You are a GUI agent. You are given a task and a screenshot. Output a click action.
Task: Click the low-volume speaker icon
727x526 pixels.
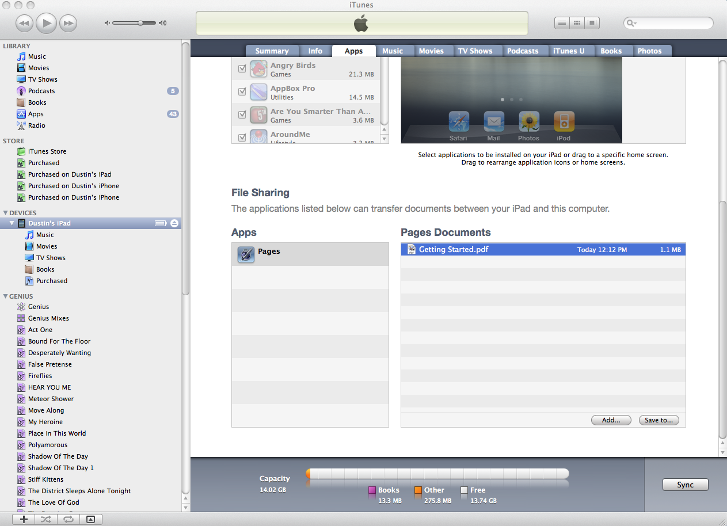[107, 23]
